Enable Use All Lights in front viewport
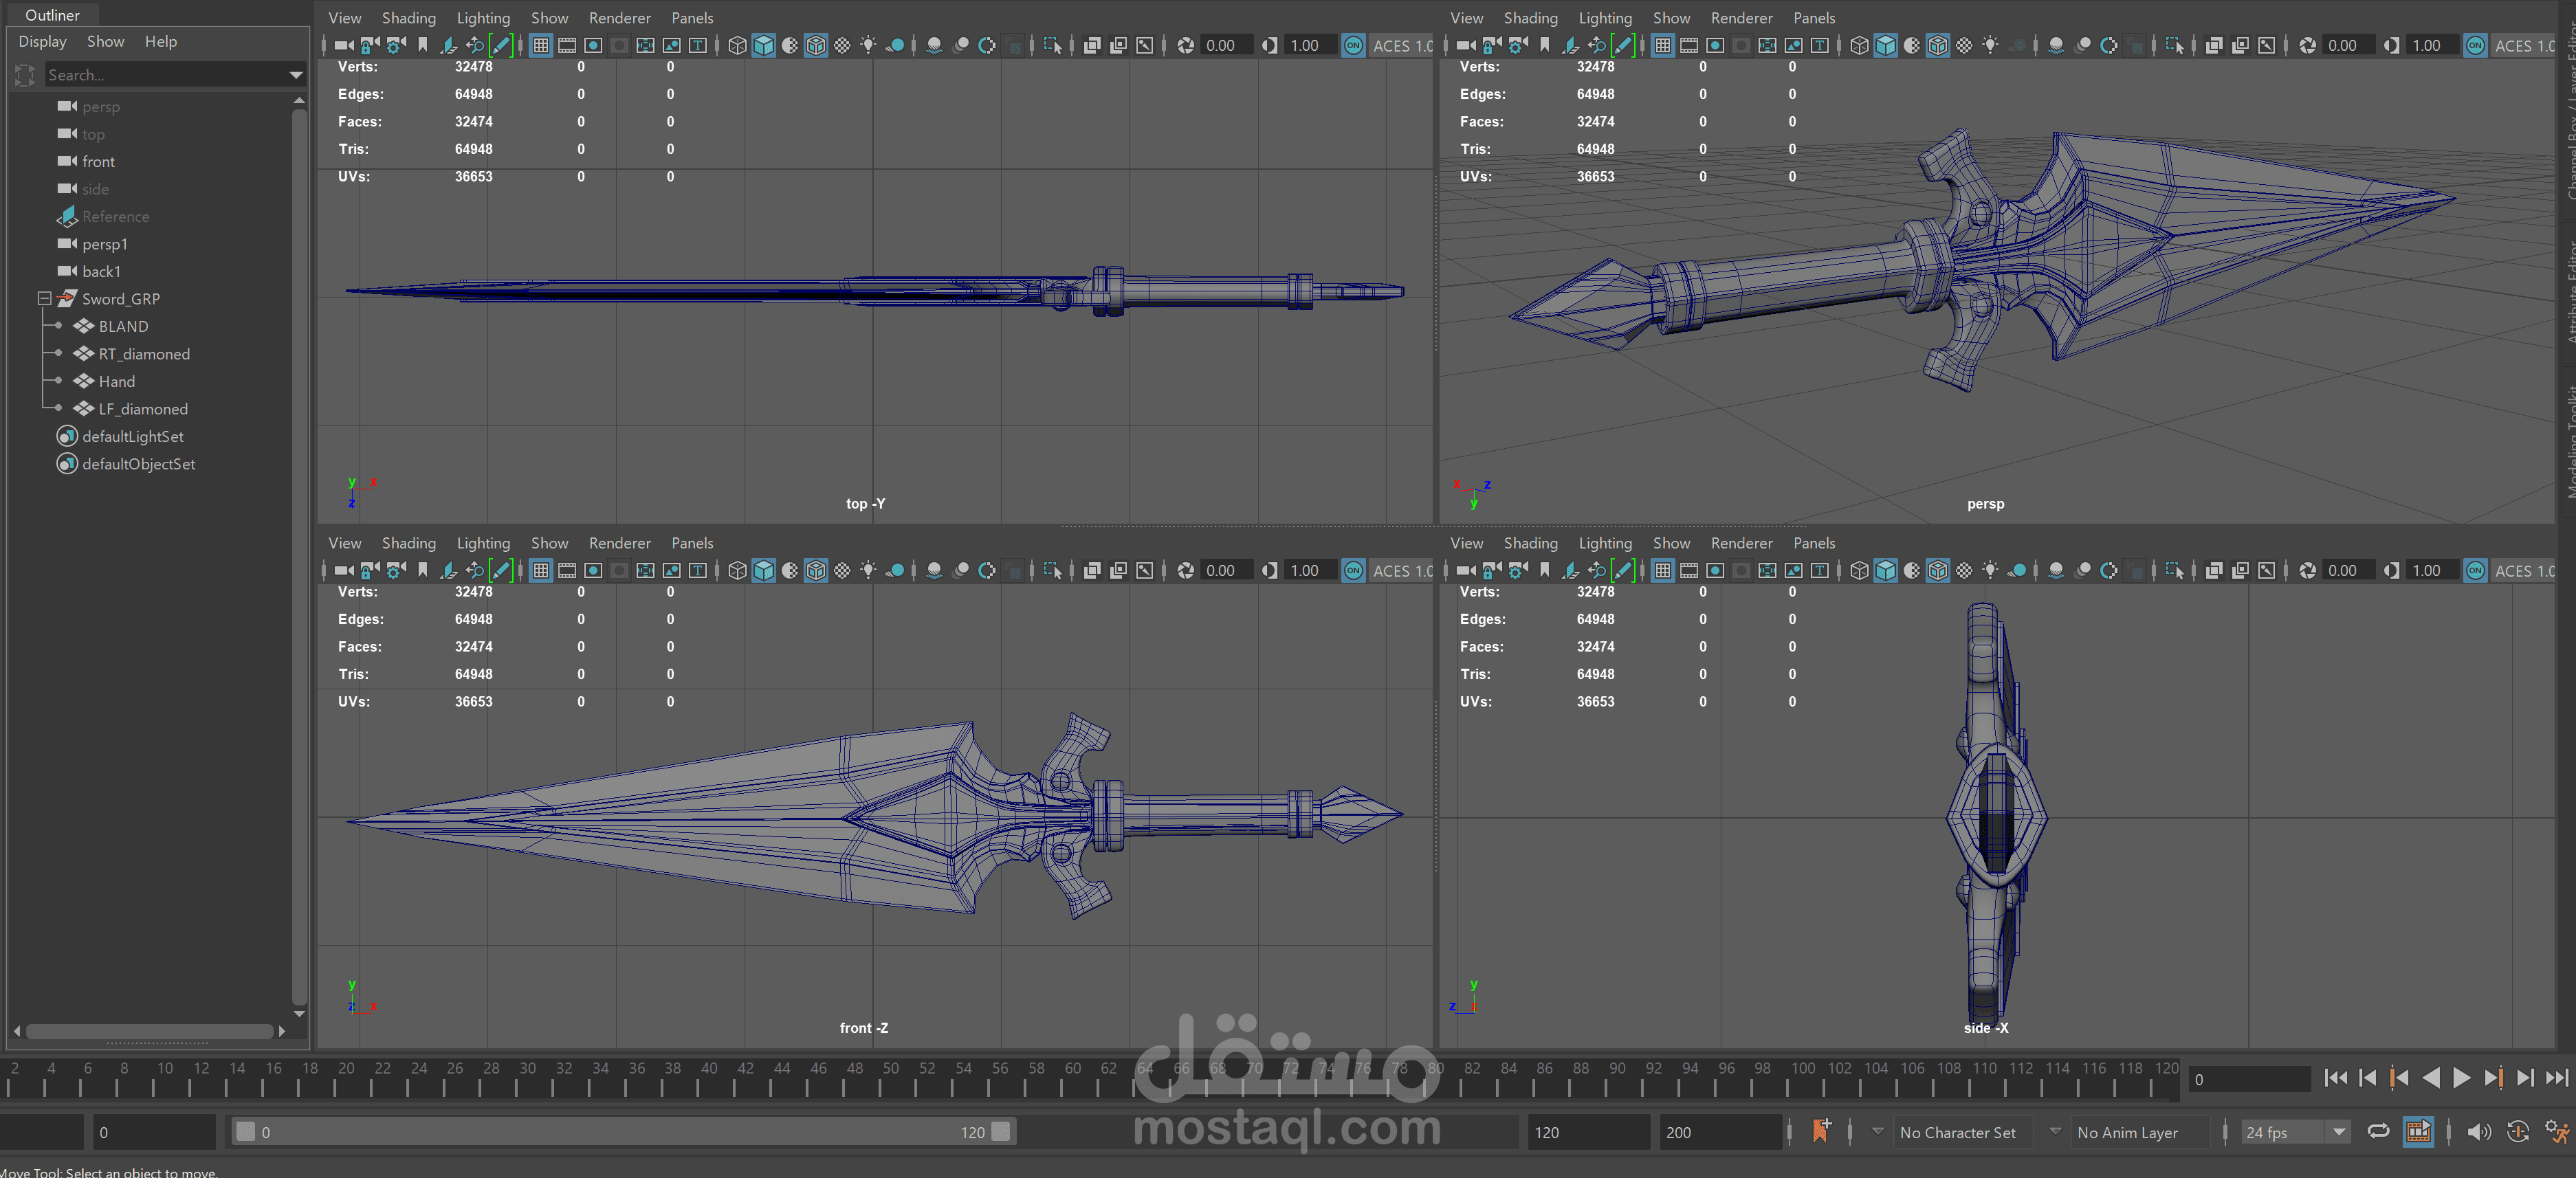Image resolution: width=2576 pixels, height=1178 pixels. [x=868, y=570]
